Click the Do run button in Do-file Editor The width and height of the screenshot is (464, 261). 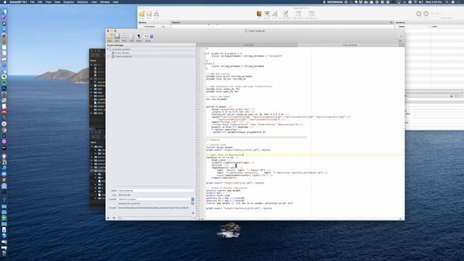[x=400, y=36]
